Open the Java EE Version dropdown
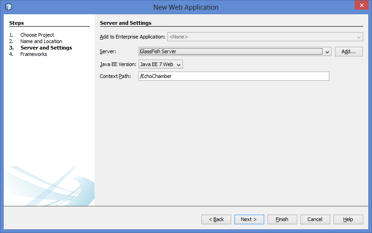 (x=178, y=65)
